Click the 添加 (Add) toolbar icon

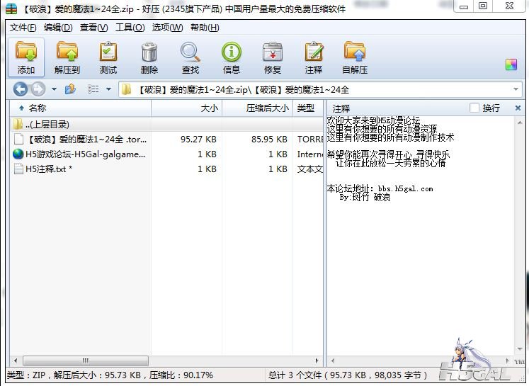click(26, 57)
